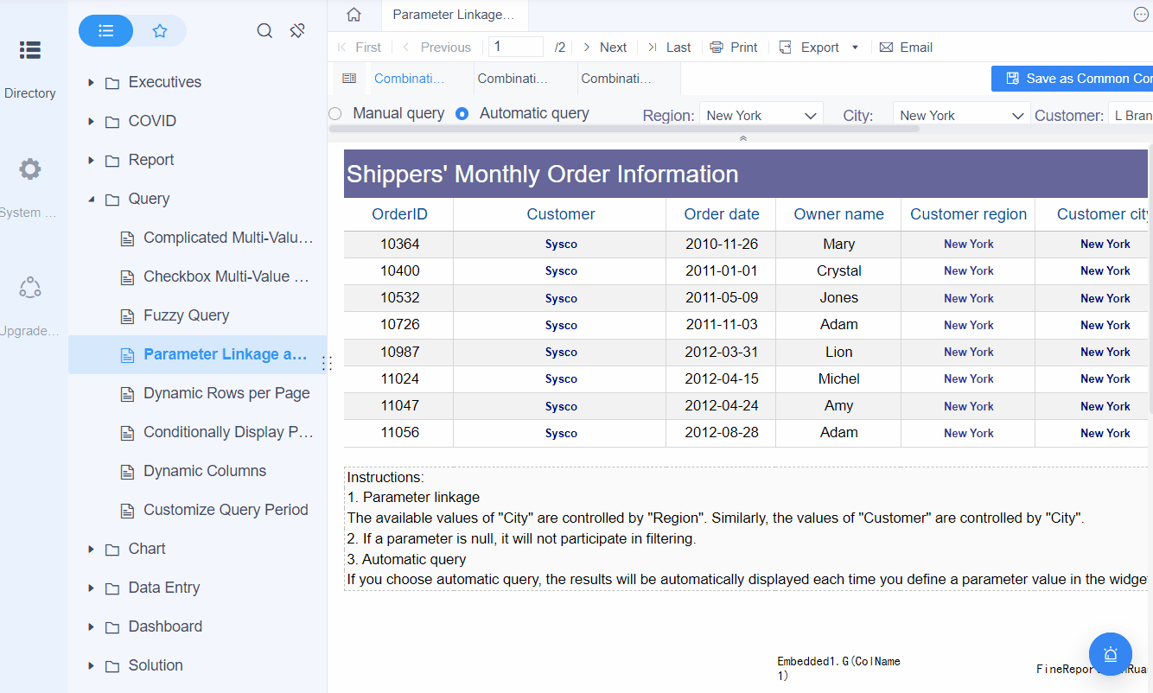Click the unpin icon next to search
The height and width of the screenshot is (693, 1153).
[297, 29]
